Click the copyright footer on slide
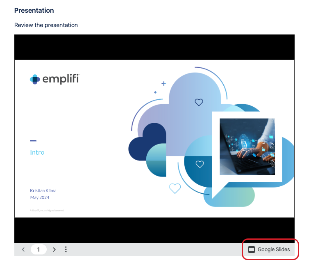Screen dimensions: 311x268 (47, 211)
